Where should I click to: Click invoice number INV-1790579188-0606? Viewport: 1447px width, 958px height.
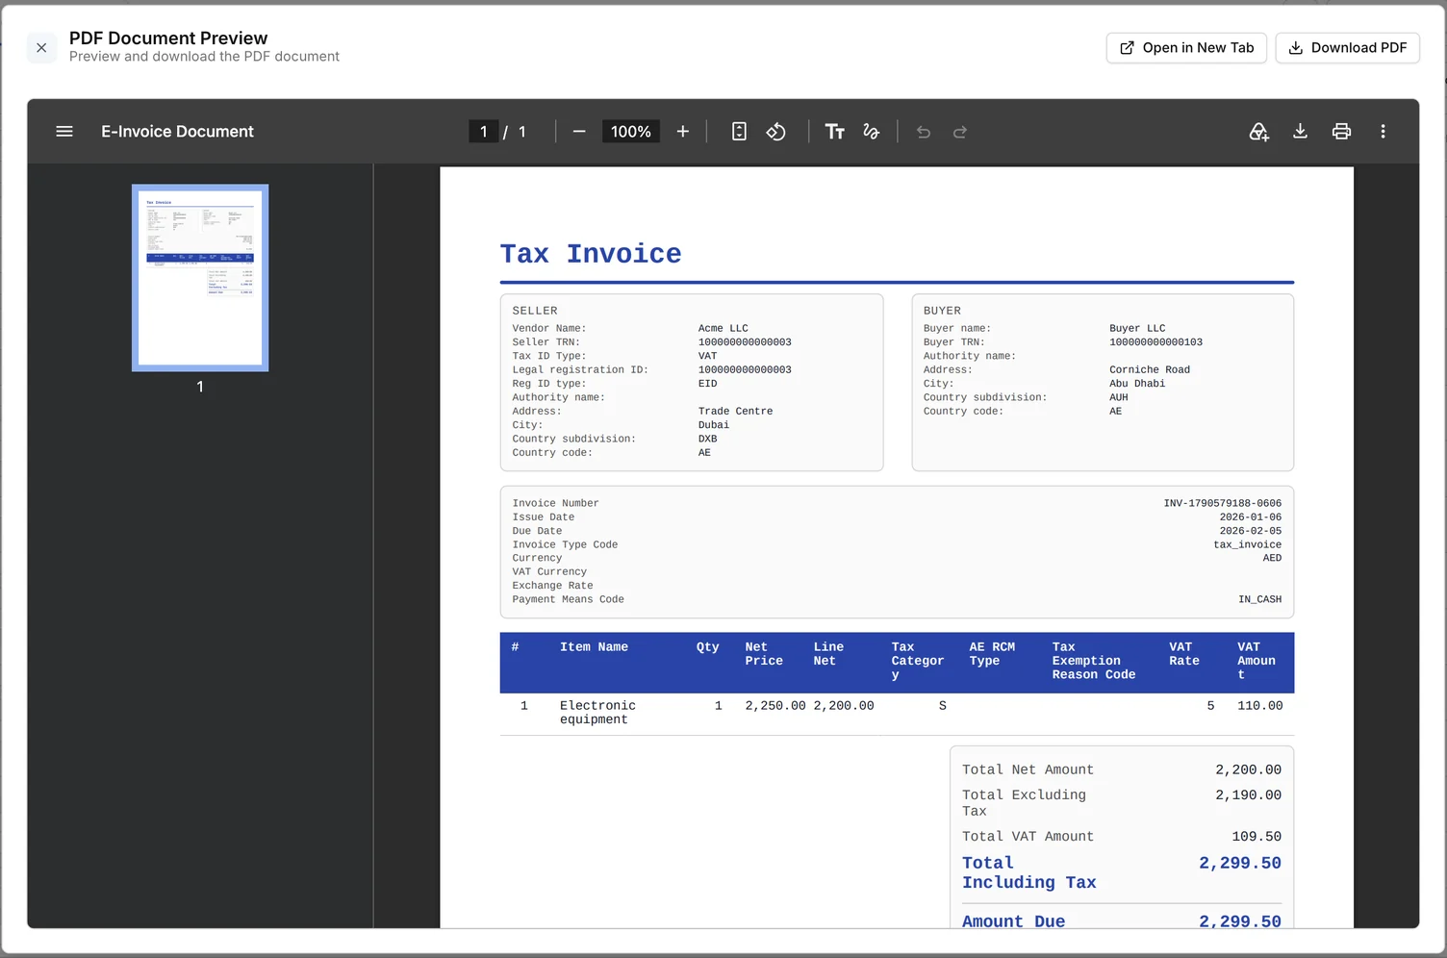(x=1222, y=503)
